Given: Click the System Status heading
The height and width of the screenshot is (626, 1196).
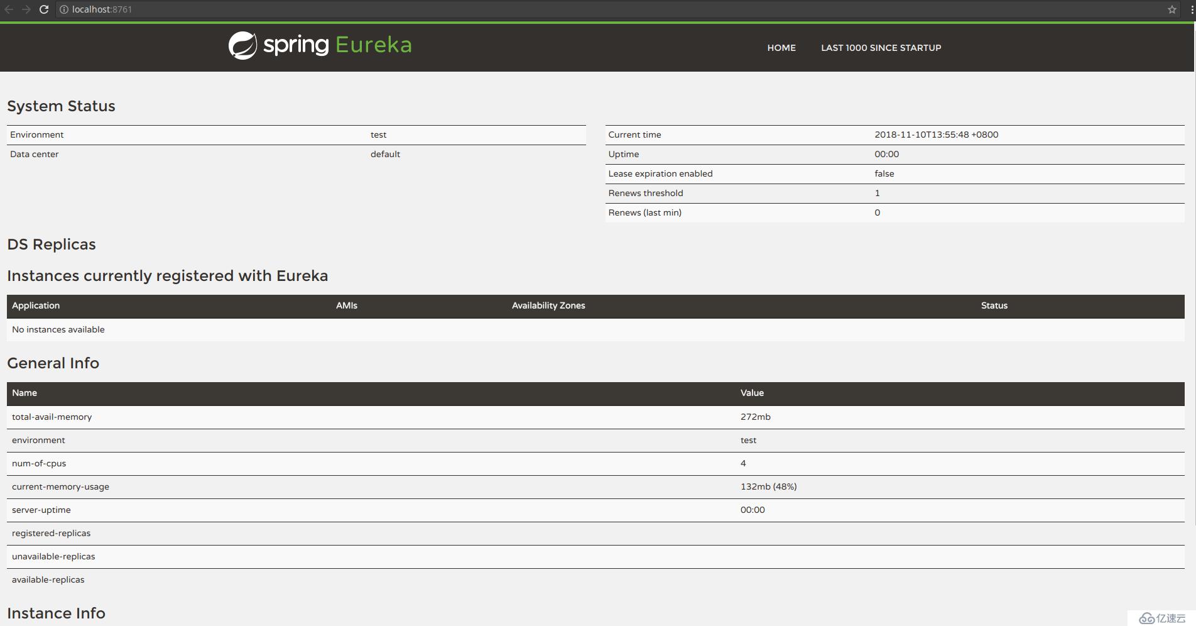Looking at the screenshot, I should [61, 106].
